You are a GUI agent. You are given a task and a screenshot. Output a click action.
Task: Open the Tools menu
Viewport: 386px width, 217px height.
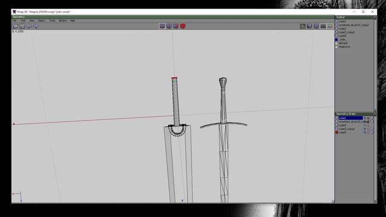click(x=52, y=20)
